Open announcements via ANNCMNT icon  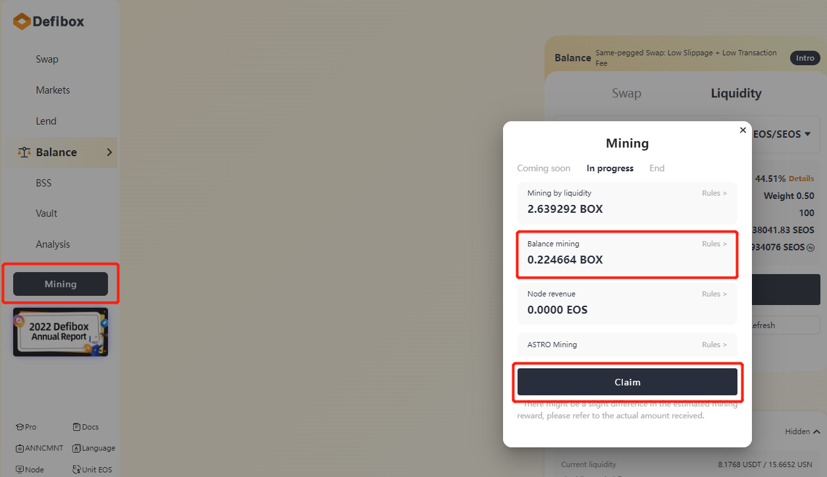[x=20, y=448]
